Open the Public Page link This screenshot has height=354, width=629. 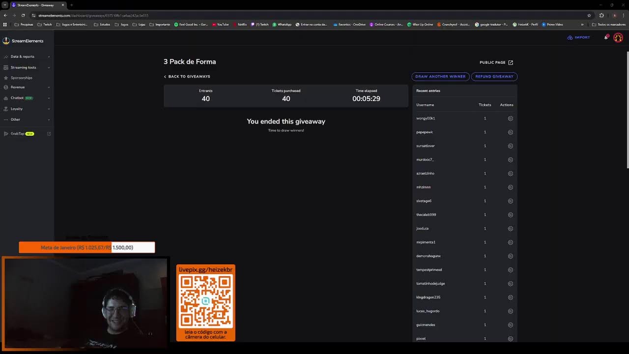tap(496, 62)
